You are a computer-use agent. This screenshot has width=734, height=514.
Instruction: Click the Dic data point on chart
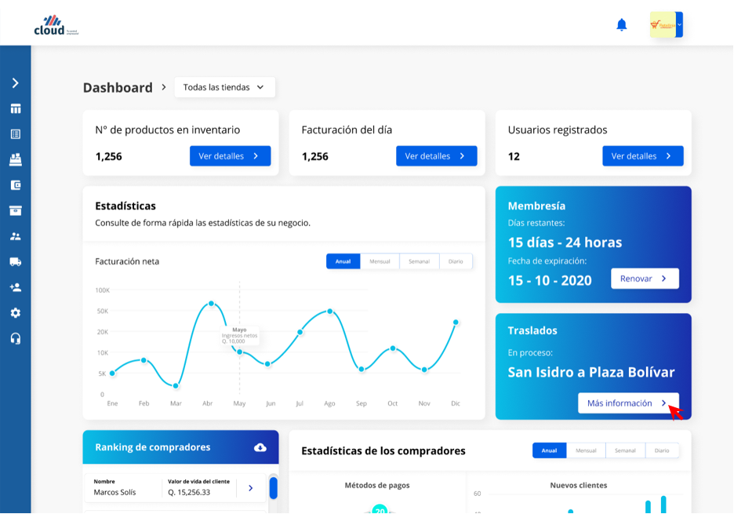[456, 323]
